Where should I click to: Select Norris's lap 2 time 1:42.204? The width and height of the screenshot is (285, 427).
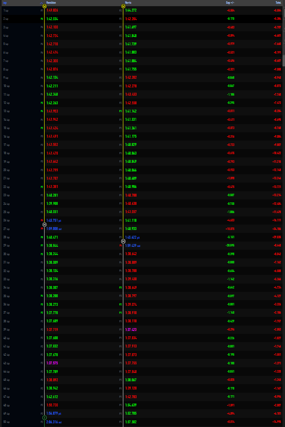(131, 19)
